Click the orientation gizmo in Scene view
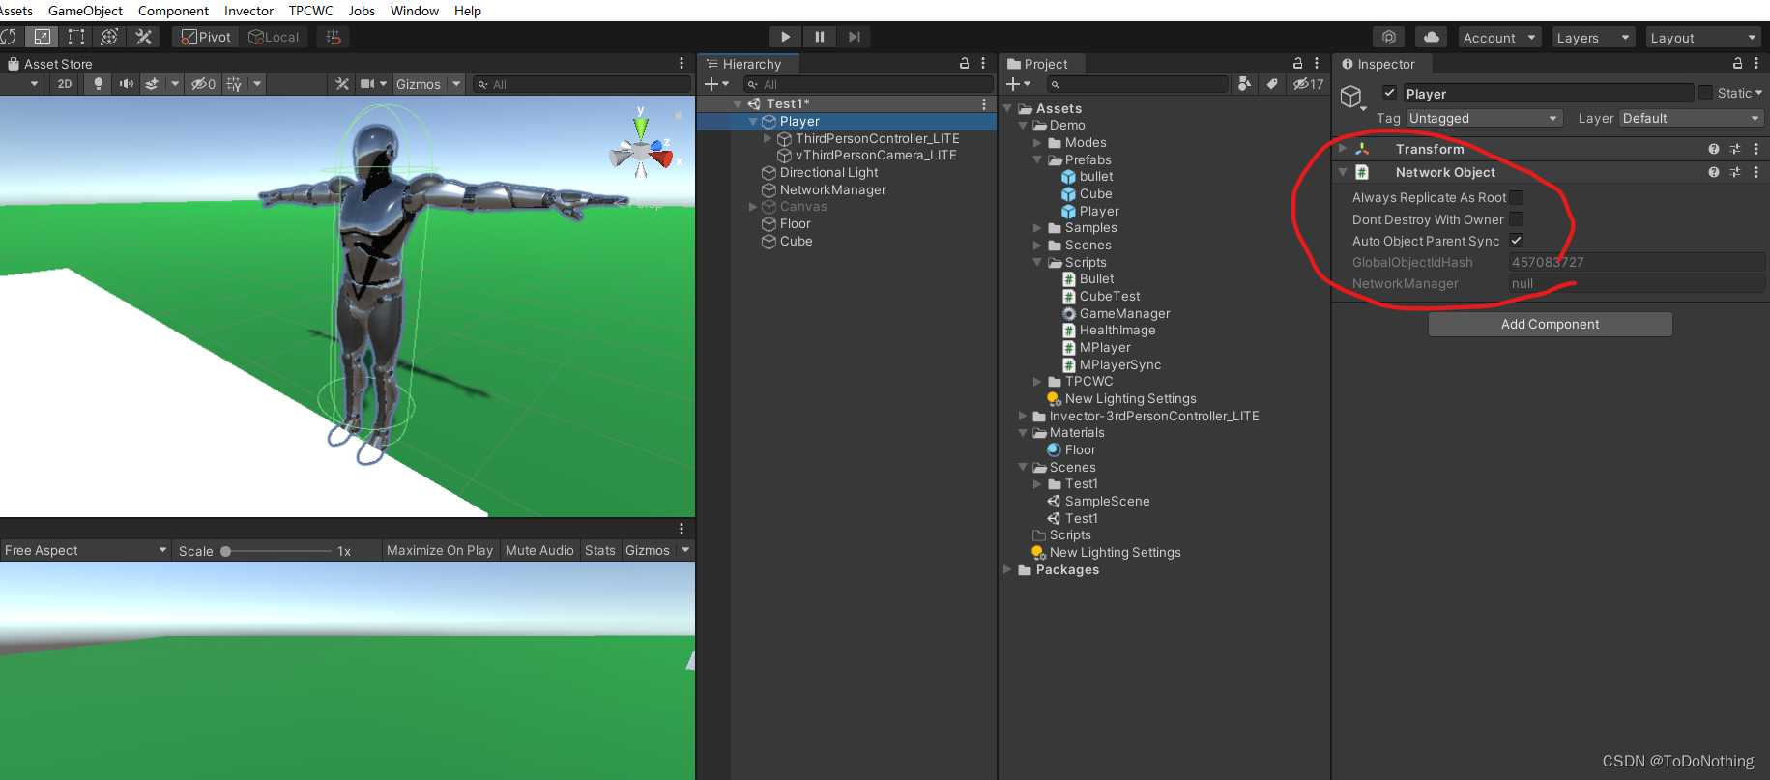Screen dimensions: 1770x780 click(641, 150)
